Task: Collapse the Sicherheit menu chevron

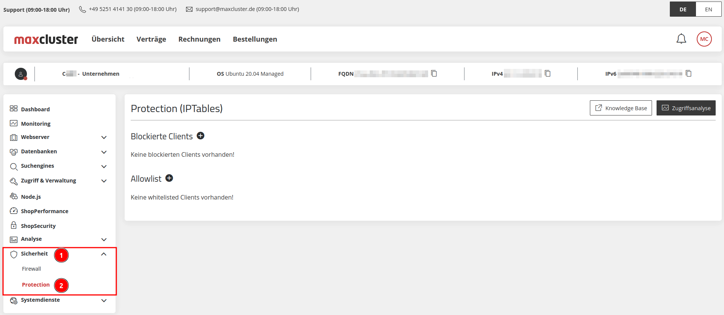Action: click(104, 254)
